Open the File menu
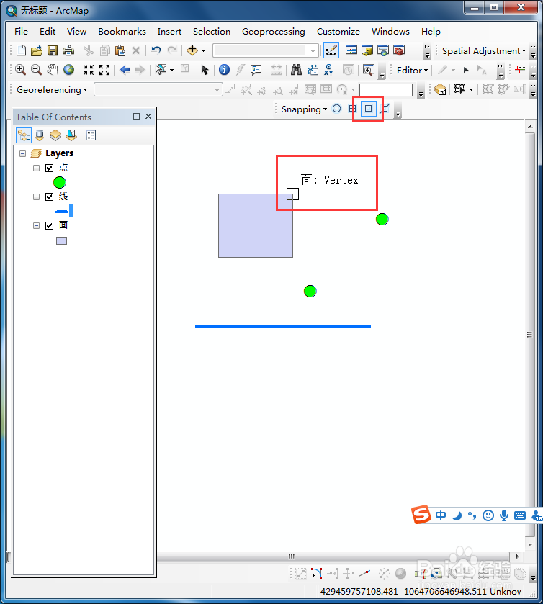Screen dimensions: 543x604 tap(21, 31)
